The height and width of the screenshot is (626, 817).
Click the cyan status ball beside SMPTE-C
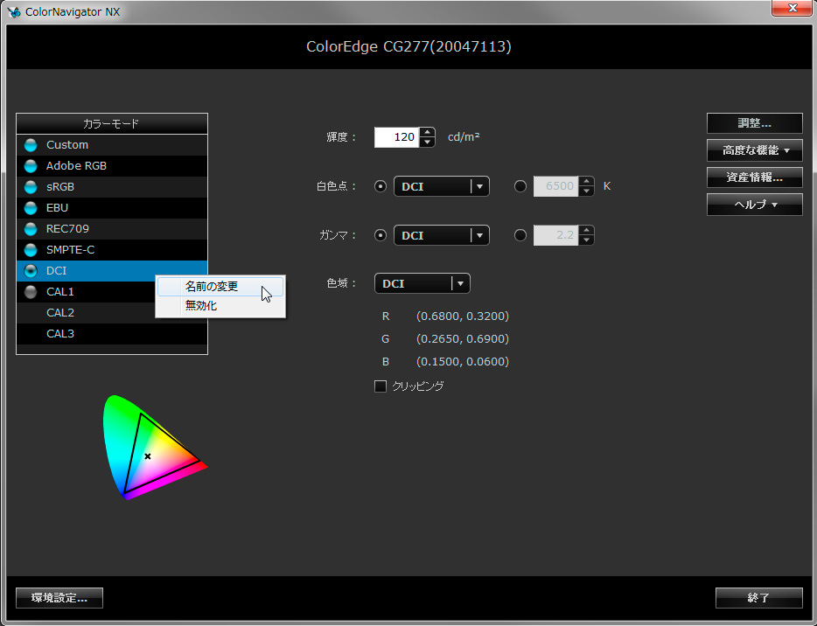[31, 249]
